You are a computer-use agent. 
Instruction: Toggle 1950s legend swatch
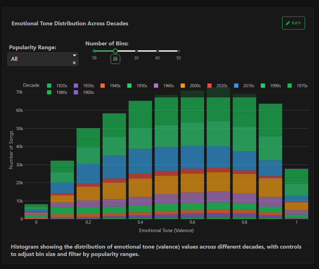click(129, 85)
